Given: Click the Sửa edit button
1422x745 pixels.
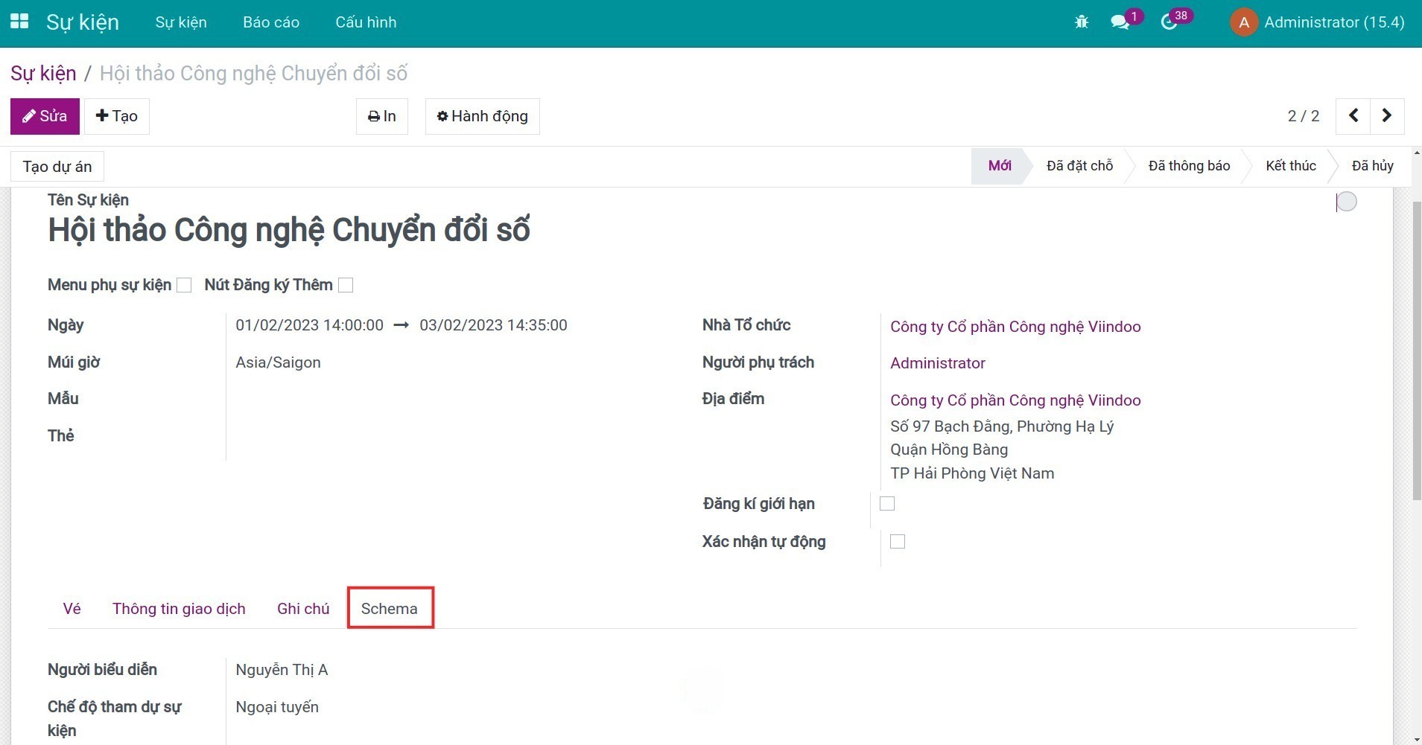Looking at the screenshot, I should click(45, 116).
